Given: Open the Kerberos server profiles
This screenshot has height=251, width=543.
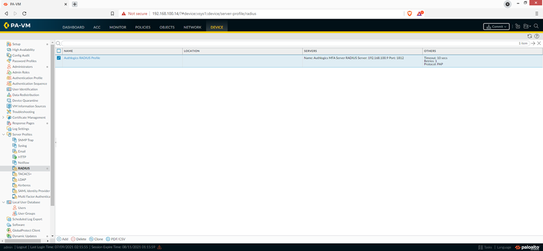Looking at the screenshot, I should pyautogui.click(x=24, y=185).
